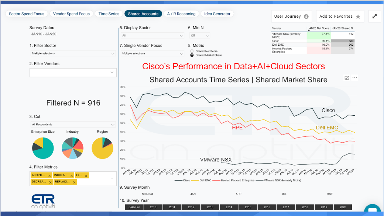Open the Cut All Respondents dropdown
Screen dimensions: 384x216
pos(73,125)
